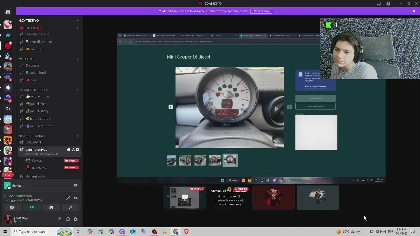
Task: Open mancare channel
Action: pyautogui.click(x=49, y=49)
